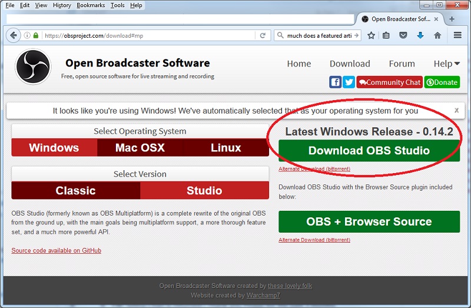
Task: Click the search magnifier icon
Action: [x=280, y=35]
